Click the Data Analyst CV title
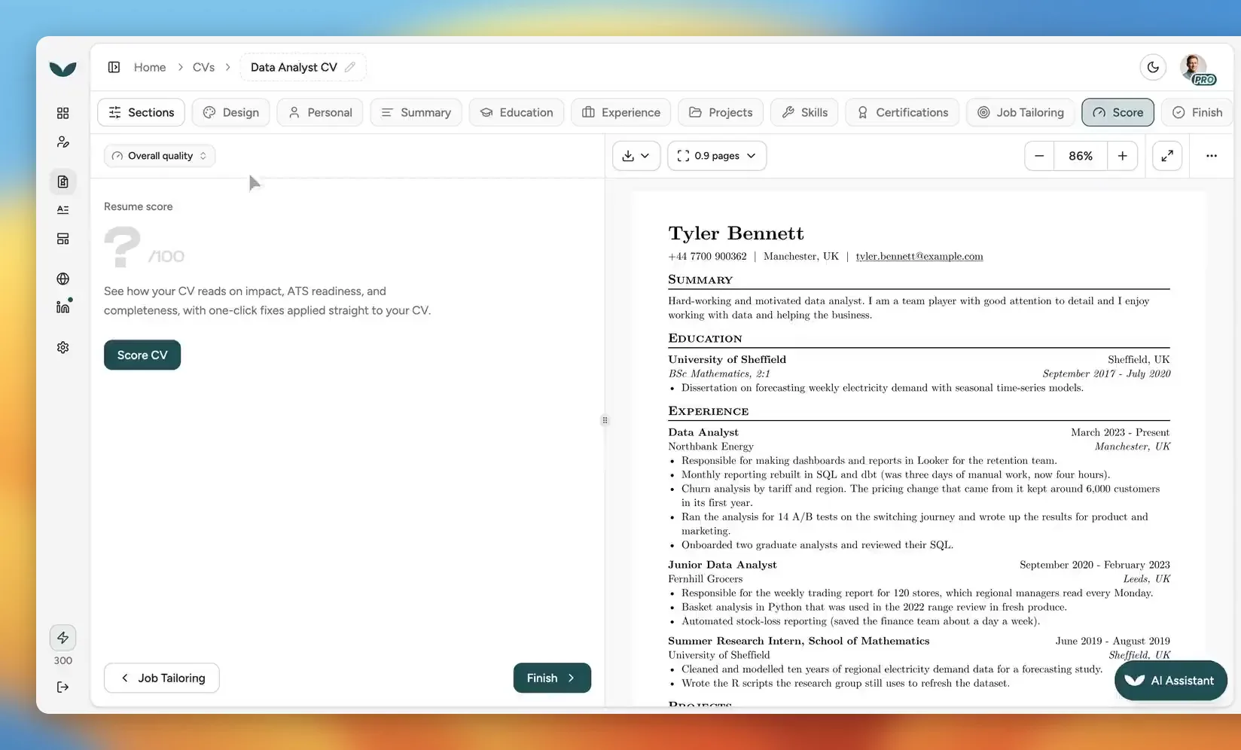The height and width of the screenshot is (750, 1241). 294,67
